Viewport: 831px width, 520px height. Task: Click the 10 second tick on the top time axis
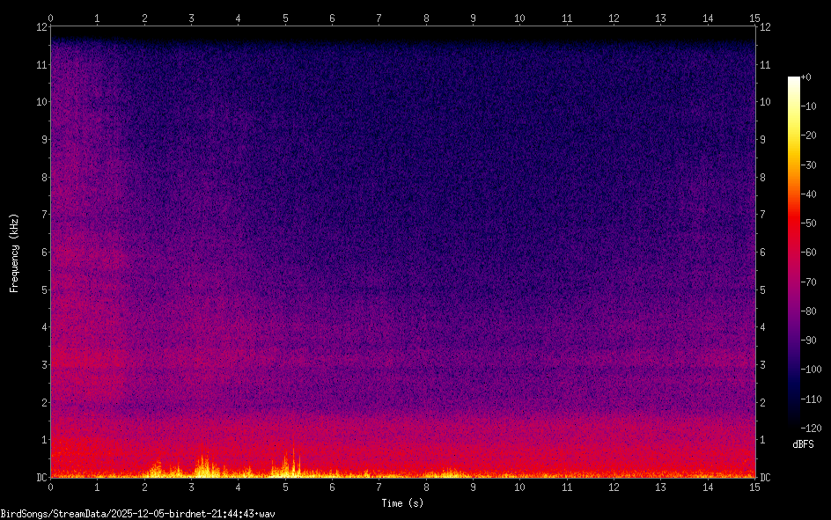519,18
